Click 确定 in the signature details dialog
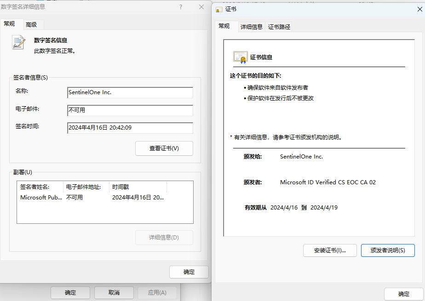The image size is (425, 301). (189, 272)
